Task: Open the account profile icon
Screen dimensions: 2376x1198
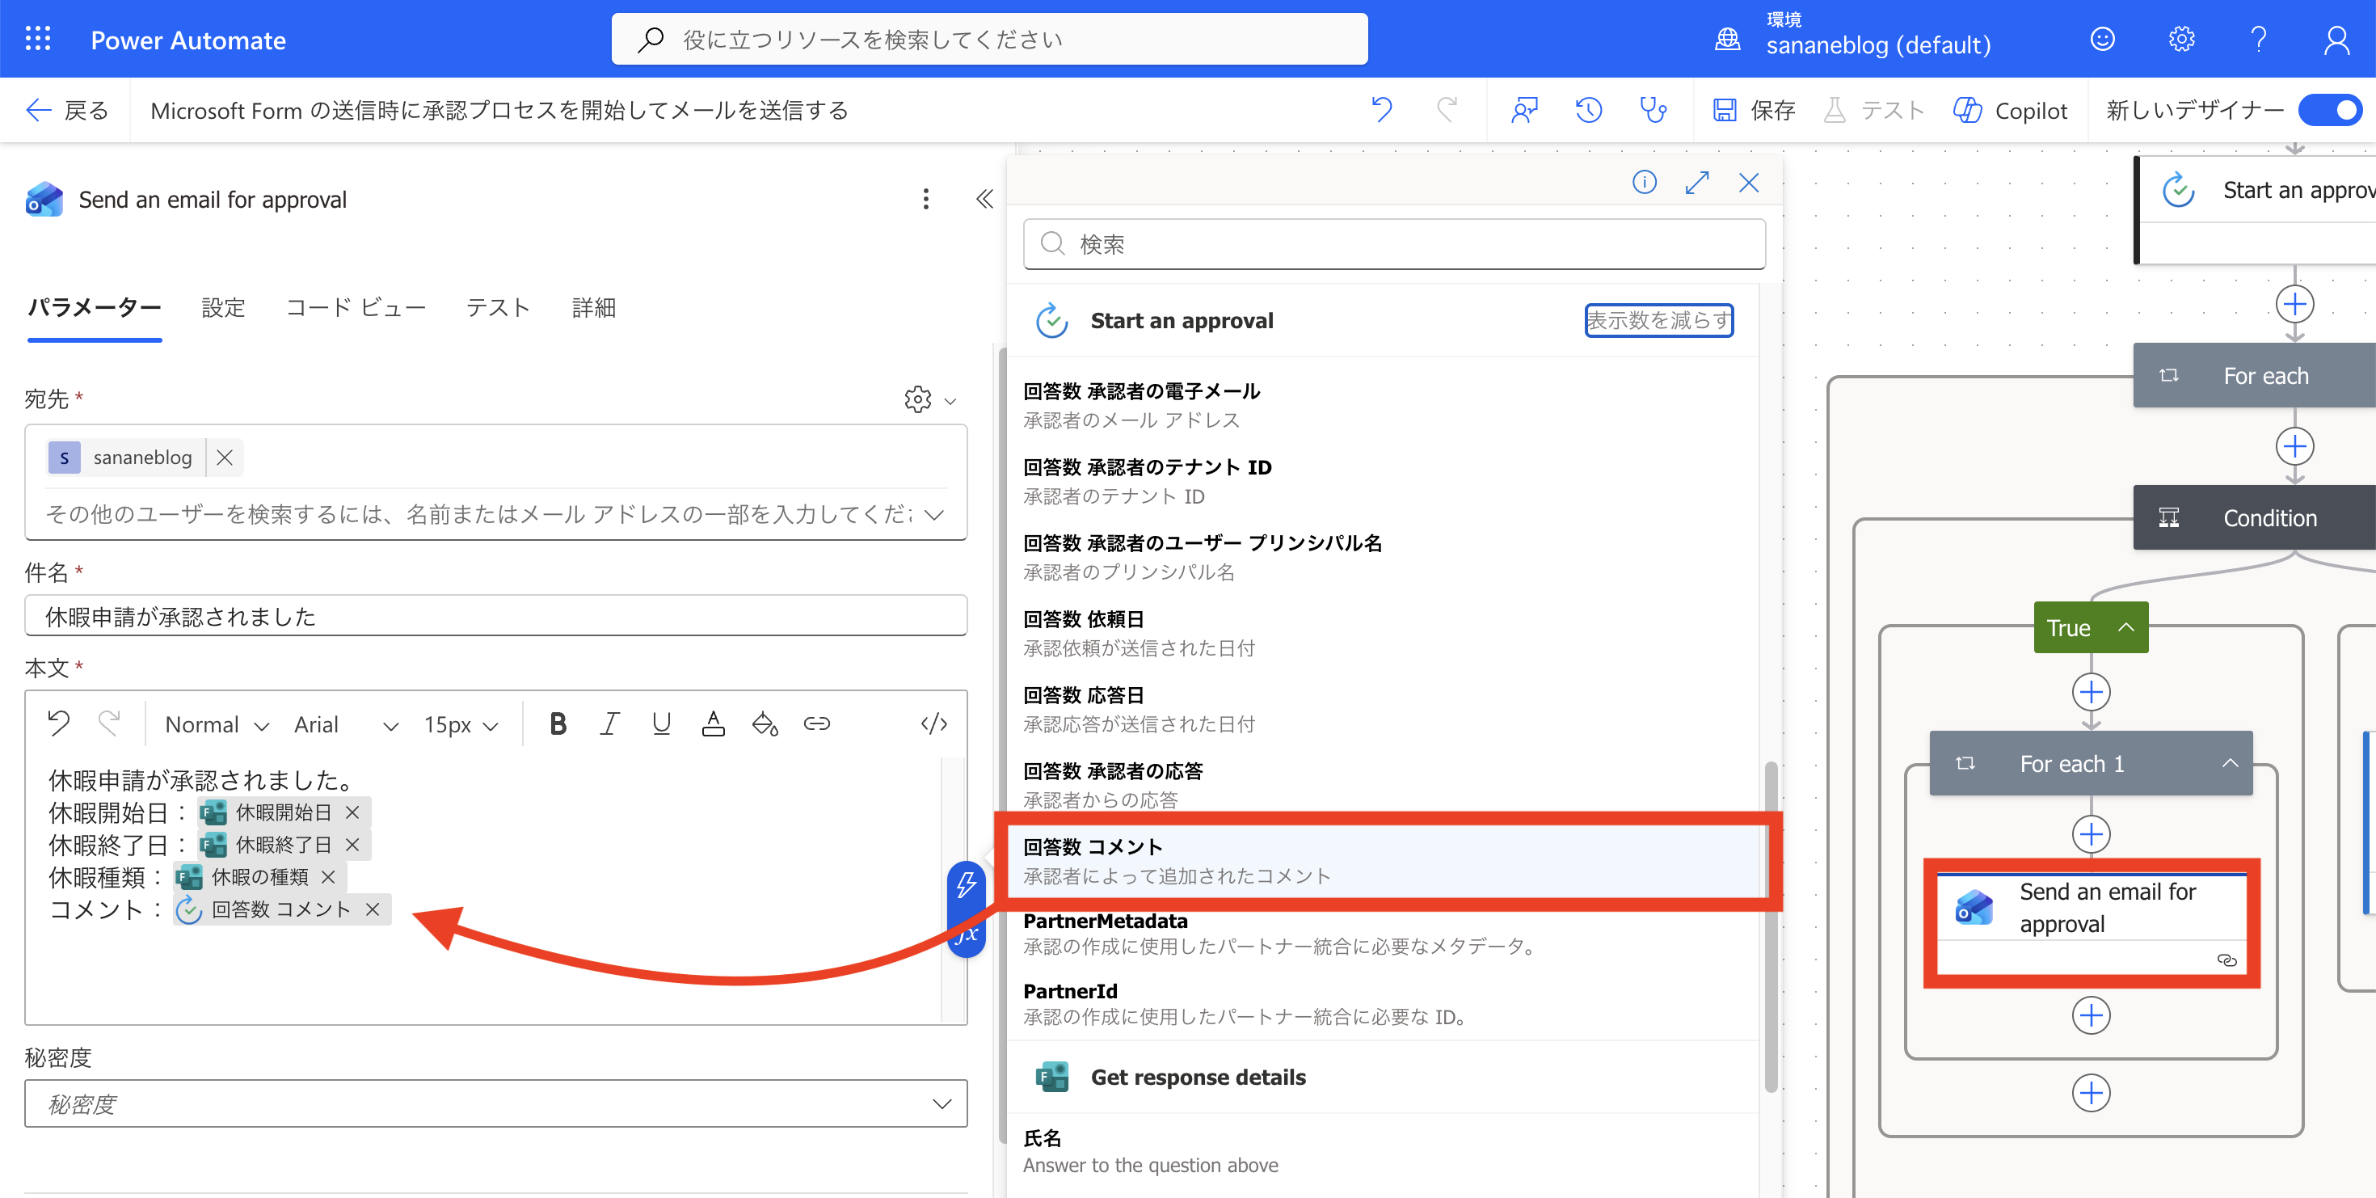Action: [x=2336, y=40]
